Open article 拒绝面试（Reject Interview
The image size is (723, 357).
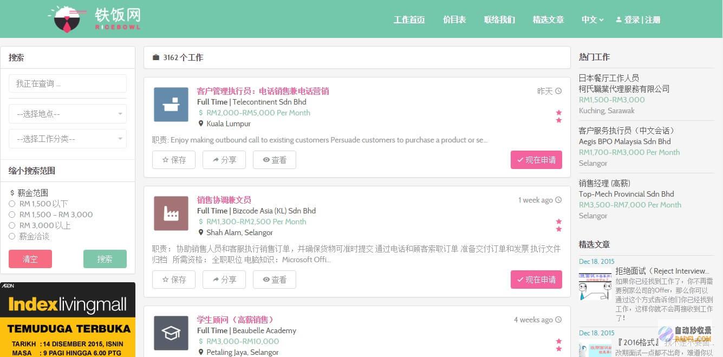click(662, 271)
